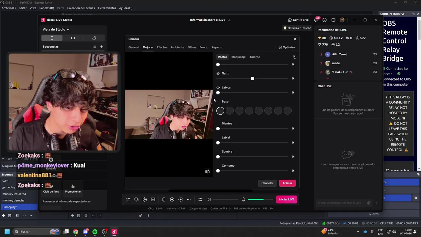Open the three-dot more options menu
This screenshot has height=237, width=421.
pyautogui.click(x=189, y=199)
